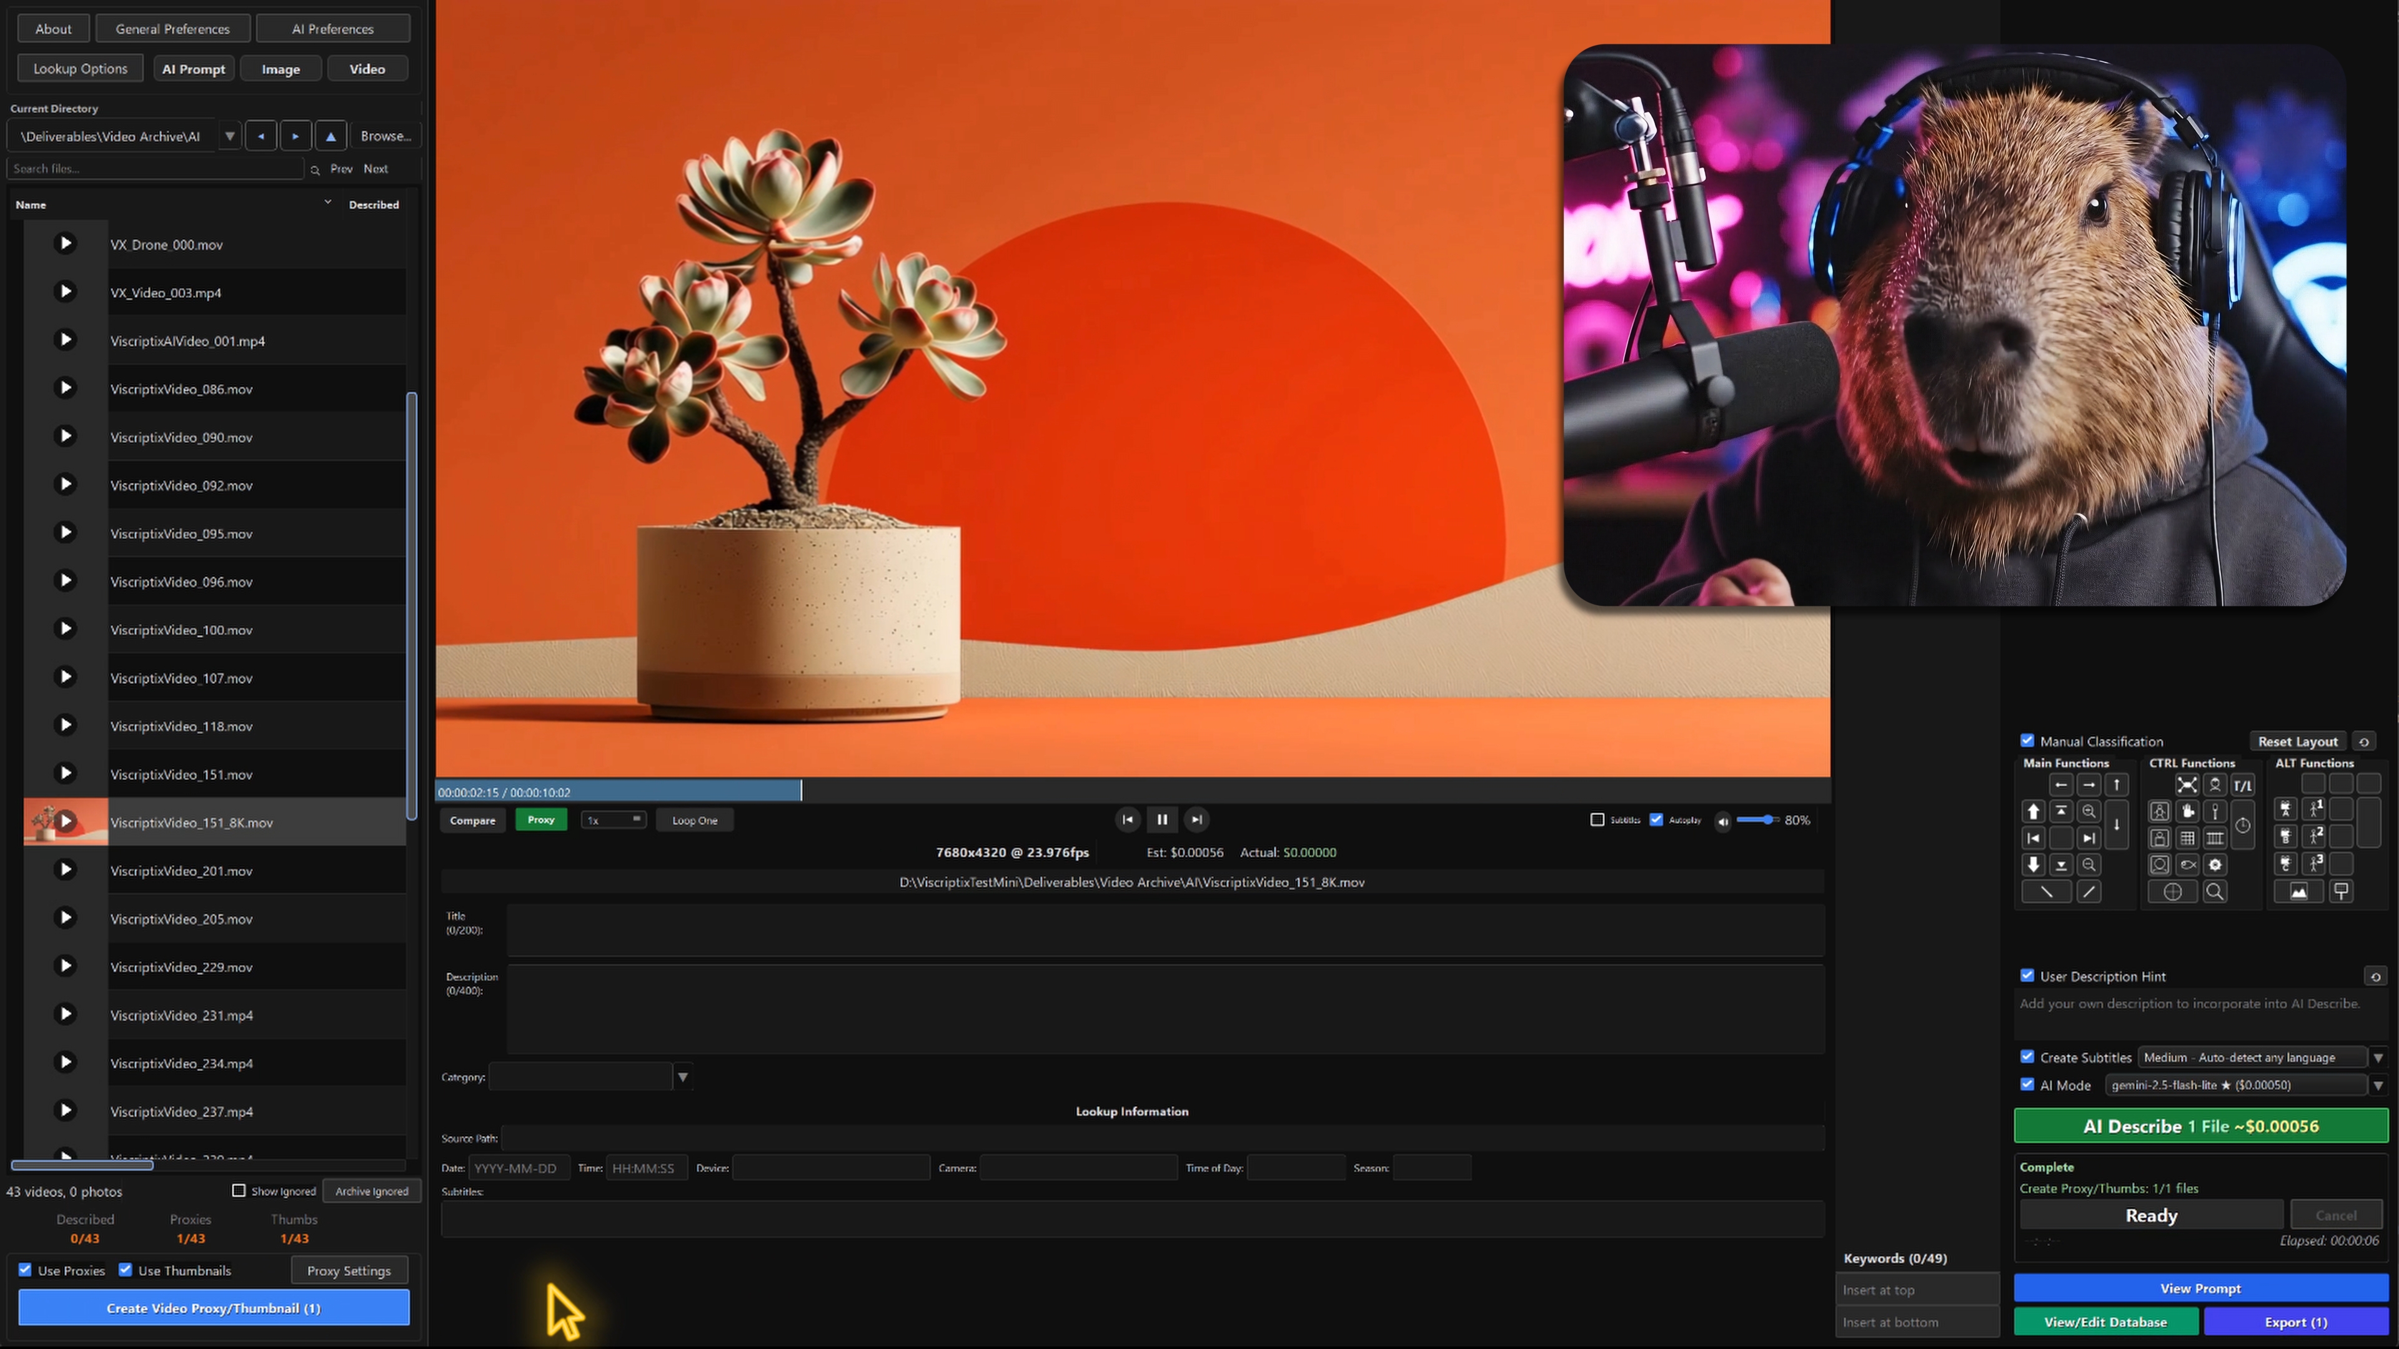Expand the Category dropdown in the metadata panel
Image resolution: width=2399 pixels, height=1349 pixels.
[x=683, y=1077]
